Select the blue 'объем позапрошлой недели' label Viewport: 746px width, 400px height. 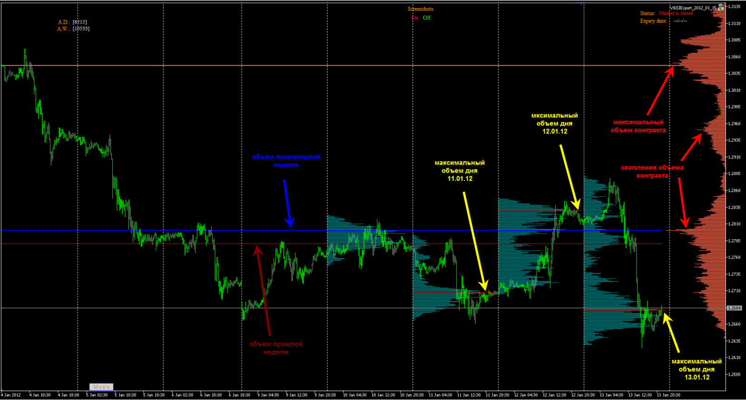click(286, 161)
